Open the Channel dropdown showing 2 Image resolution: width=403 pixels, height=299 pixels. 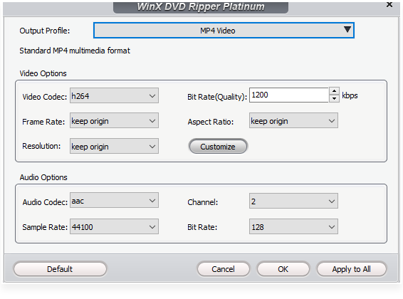click(x=293, y=201)
